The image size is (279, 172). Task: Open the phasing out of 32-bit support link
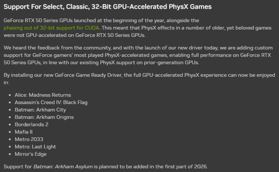click(51, 28)
